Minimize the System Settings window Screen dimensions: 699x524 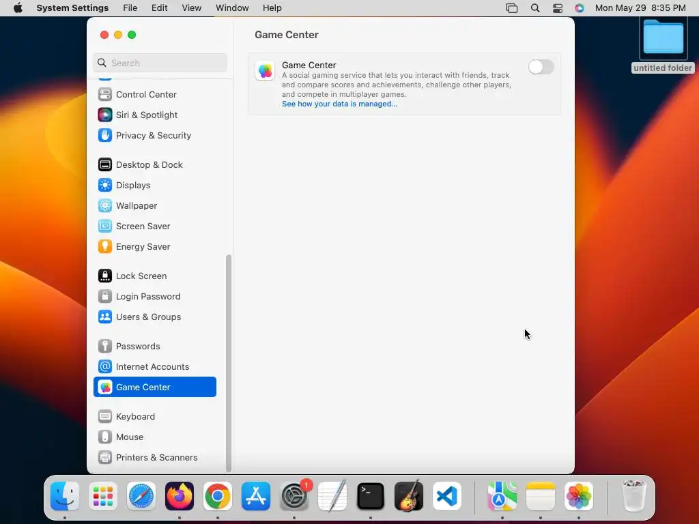tap(118, 35)
